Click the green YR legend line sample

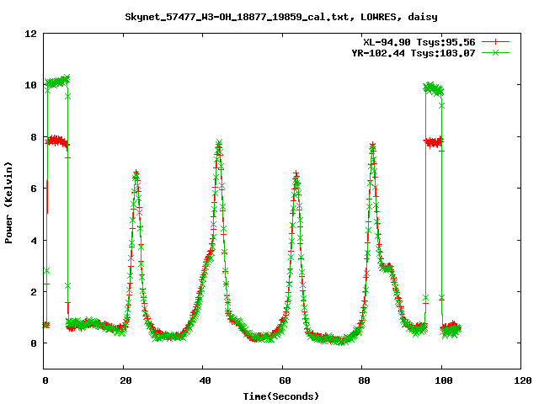tap(495, 52)
